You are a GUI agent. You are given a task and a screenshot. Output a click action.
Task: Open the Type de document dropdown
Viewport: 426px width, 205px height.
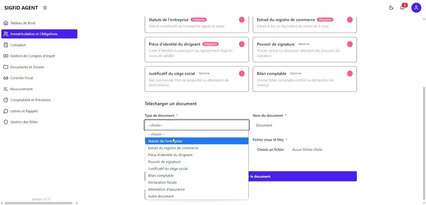pyautogui.click(x=196, y=125)
